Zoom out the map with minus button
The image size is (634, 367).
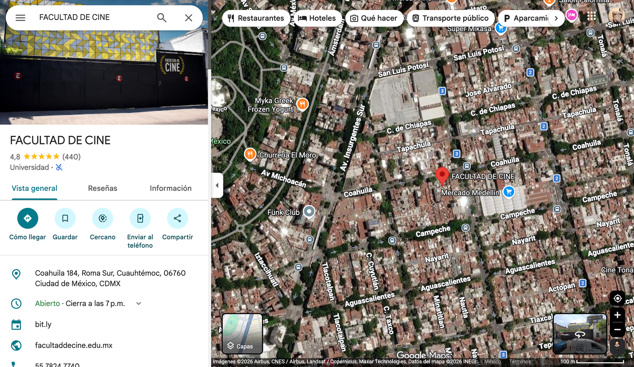tap(617, 329)
